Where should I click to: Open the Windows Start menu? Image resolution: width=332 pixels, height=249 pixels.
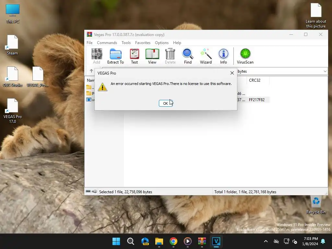[x=116, y=241]
